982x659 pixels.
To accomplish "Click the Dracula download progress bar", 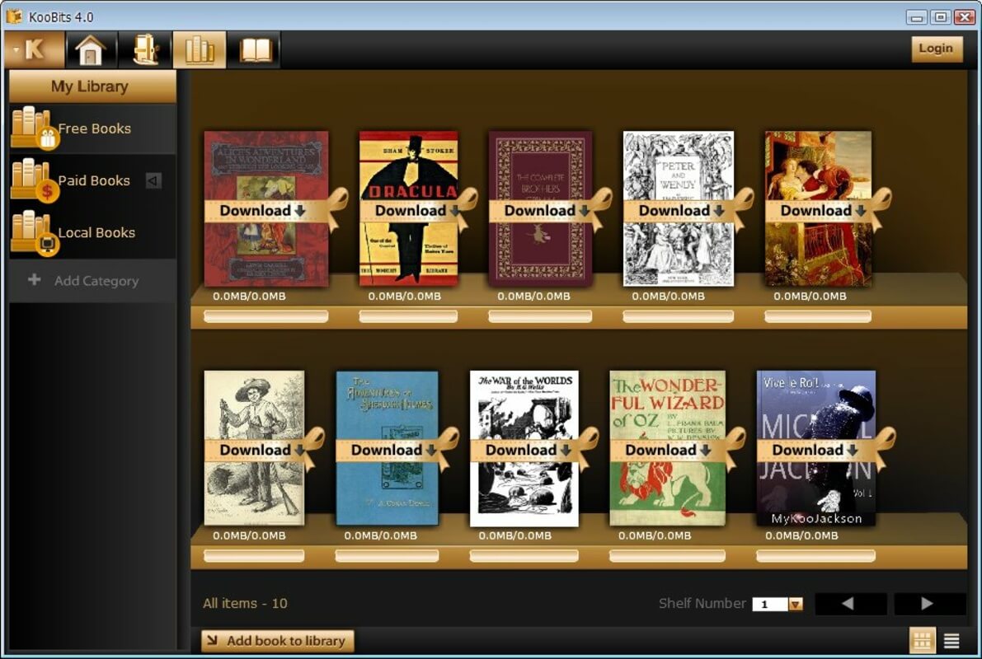I will 409,316.
